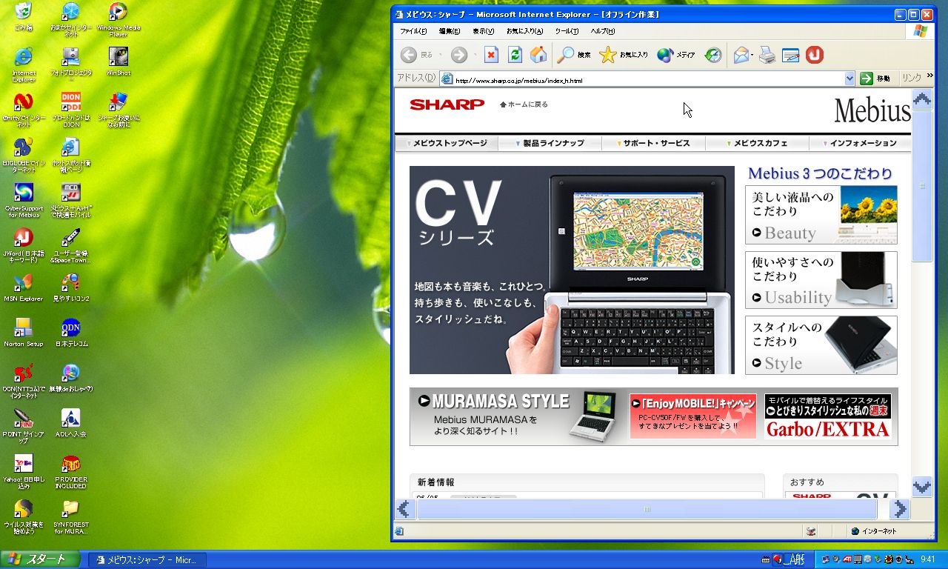
Task: Open the ツール(T) menu
Action: point(567,31)
